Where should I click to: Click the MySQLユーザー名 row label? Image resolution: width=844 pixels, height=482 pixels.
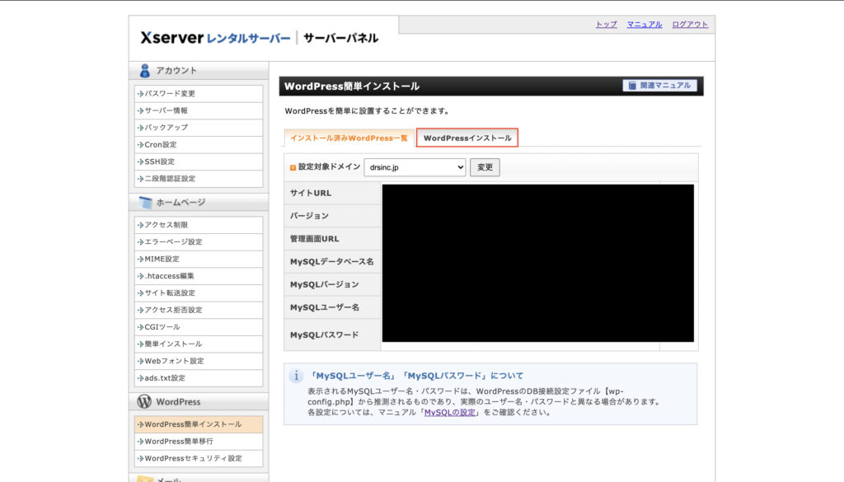coord(325,307)
